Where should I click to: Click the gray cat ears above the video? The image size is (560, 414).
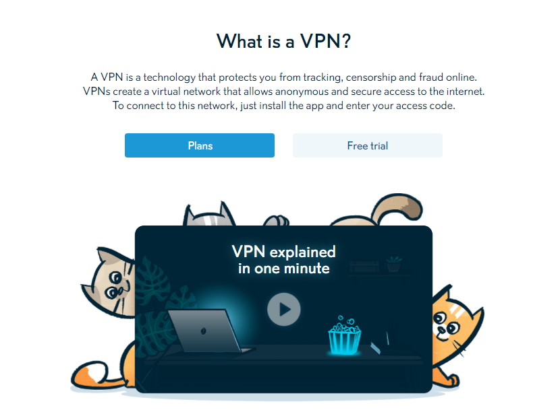pyautogui.click(x=209, y=215)
